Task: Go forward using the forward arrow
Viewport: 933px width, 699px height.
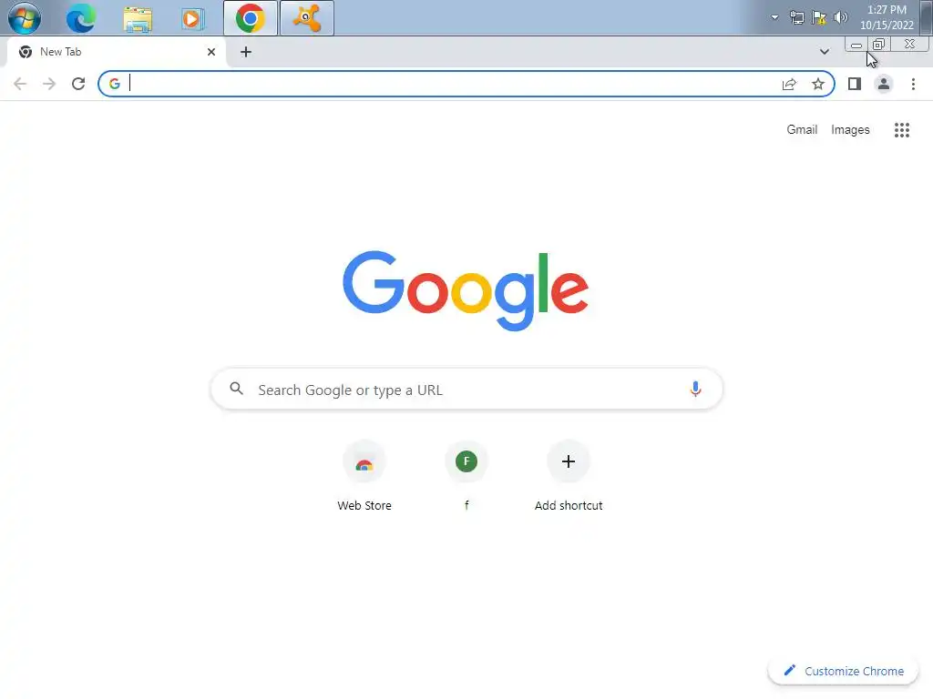Action: 49,84
